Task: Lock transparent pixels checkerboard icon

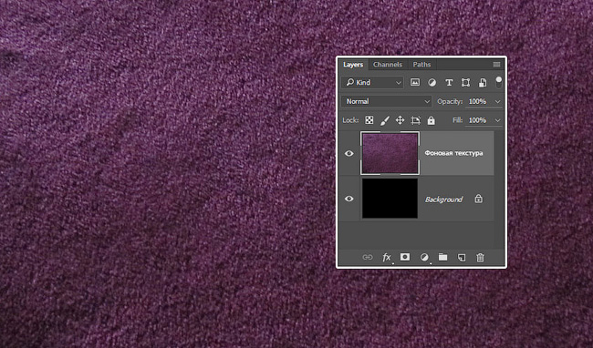Action: 369,120
